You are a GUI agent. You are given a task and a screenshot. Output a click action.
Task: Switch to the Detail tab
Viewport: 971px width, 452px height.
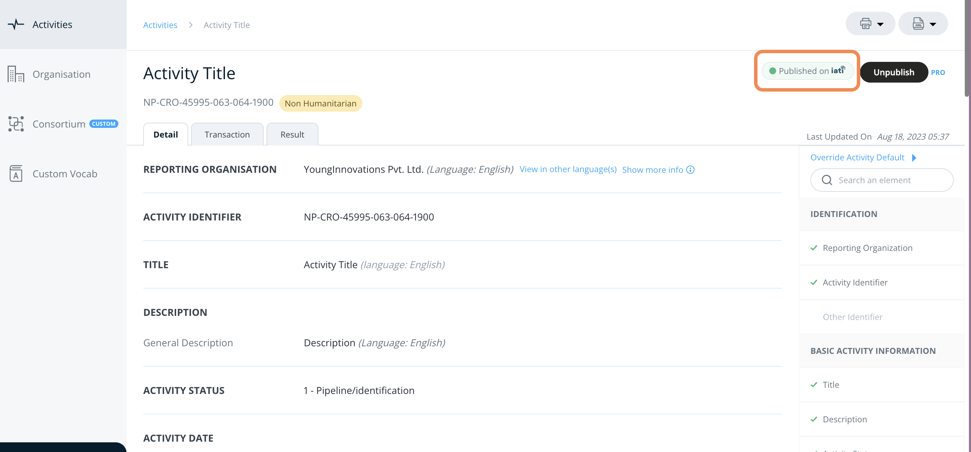pos(165,134)
